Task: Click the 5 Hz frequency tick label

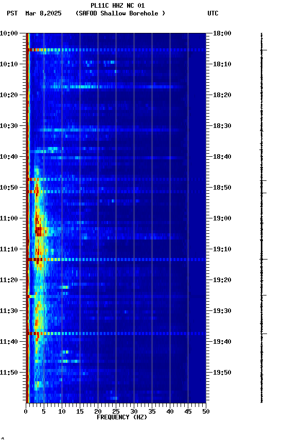Action: coord(44,412)
